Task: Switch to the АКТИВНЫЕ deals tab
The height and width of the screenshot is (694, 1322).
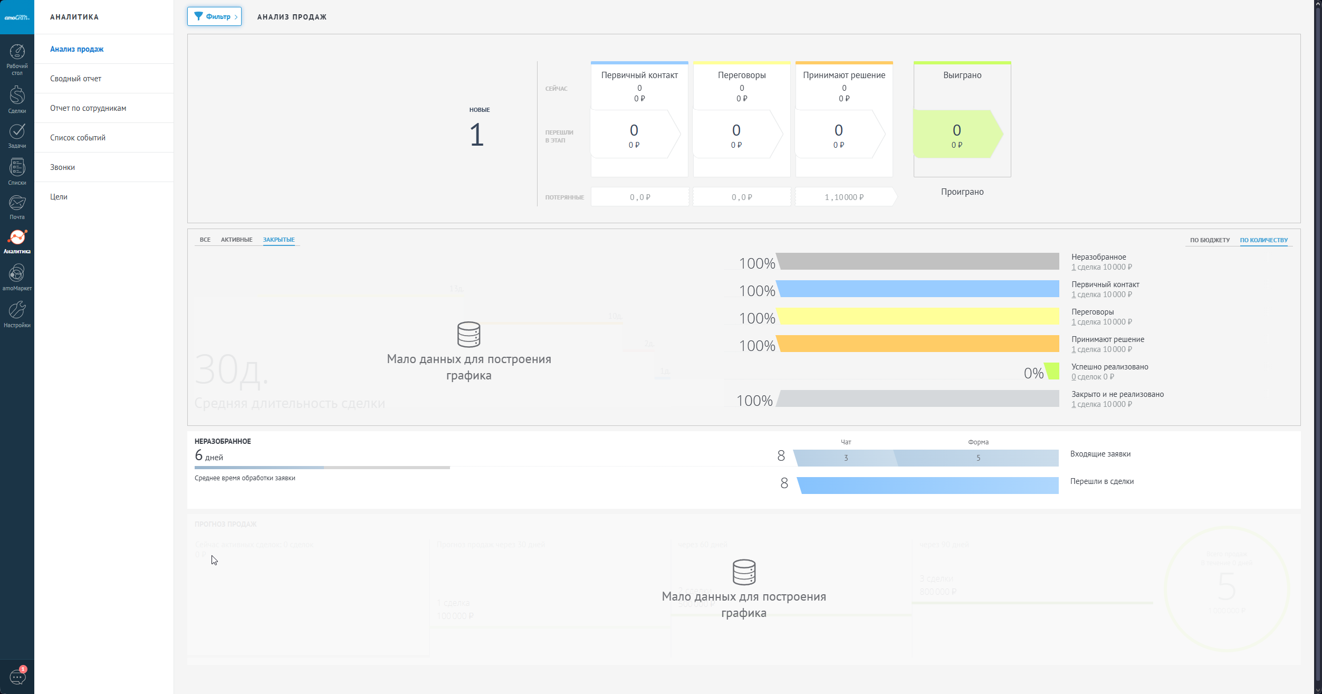Action: click(236, 240)
